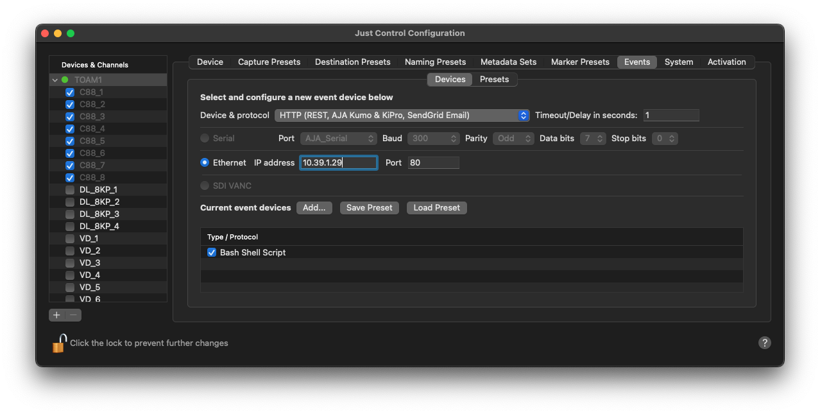The height and width of the screenshot is (414, 820).
Task: Remove device with the minus button
Action: pos(74,315)
